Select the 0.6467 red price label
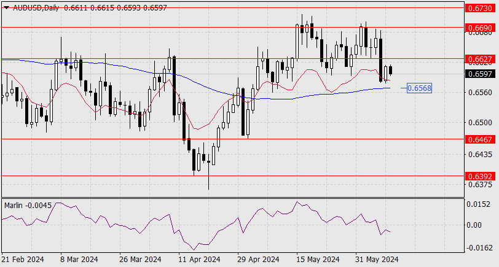The width and height of the screenshot is (499, 267). pos(480,139)
